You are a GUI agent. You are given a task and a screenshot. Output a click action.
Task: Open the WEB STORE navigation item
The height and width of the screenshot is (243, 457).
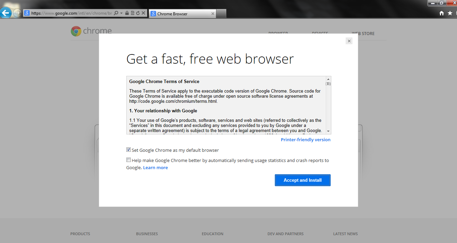(363, 33)
